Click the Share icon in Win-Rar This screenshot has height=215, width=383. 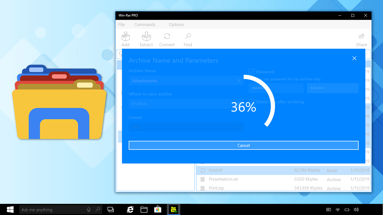[x=361, y=36]
